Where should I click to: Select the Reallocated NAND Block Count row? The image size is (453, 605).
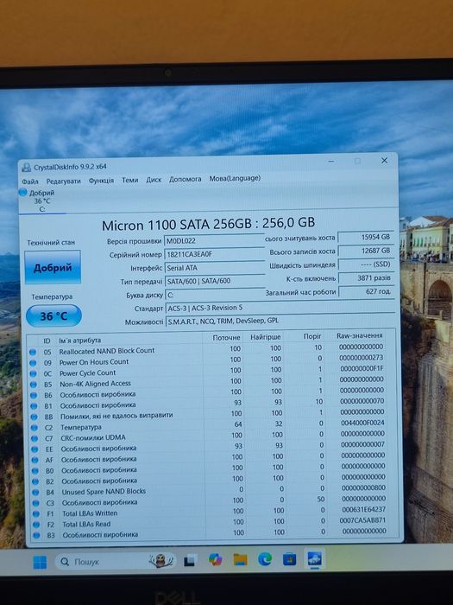tap(208, 350)
